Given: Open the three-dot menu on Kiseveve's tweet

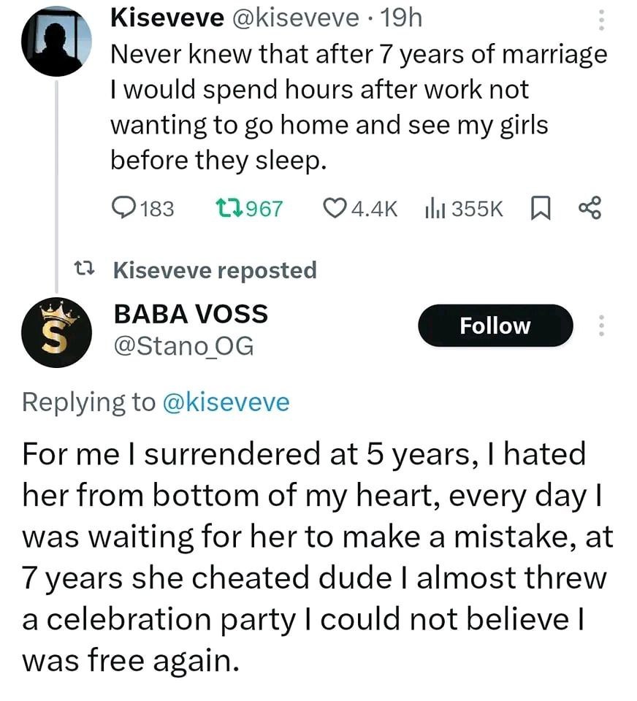Looking at the screenshot, I should [602, 20].
